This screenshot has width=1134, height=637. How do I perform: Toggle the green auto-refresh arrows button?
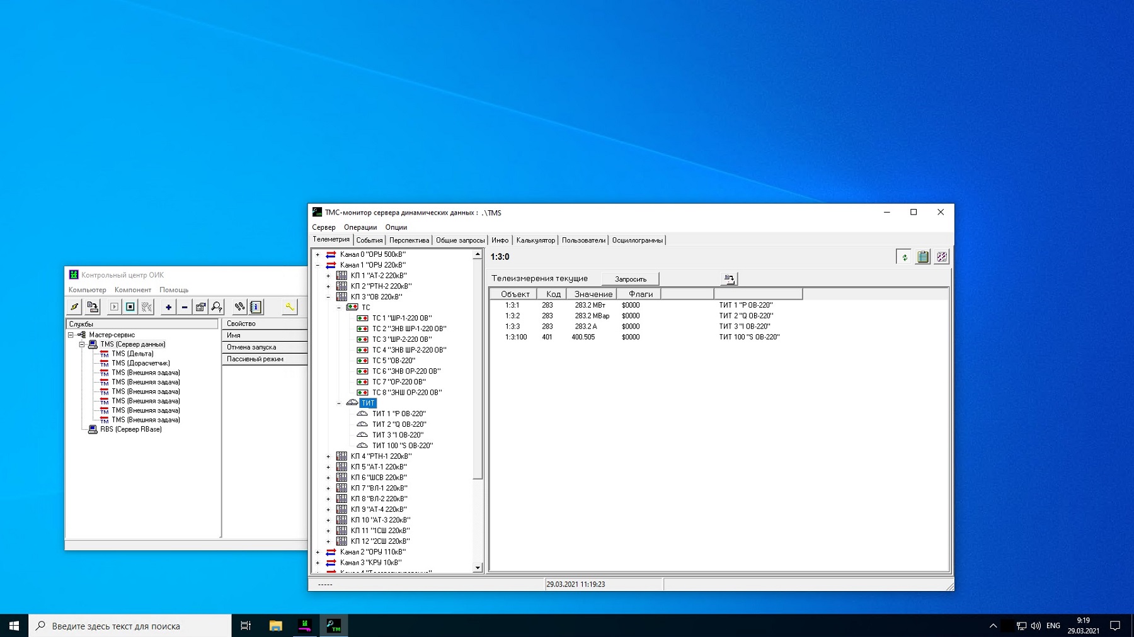(x=904, y=257)
